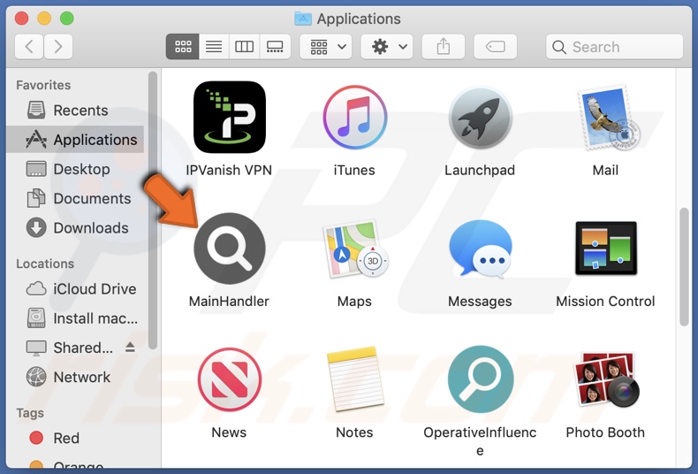The height and width of the screenshot is (474, 698).
Task: Open Network in the sidebar
Action: pyautogui.click(x=75, y=377)
